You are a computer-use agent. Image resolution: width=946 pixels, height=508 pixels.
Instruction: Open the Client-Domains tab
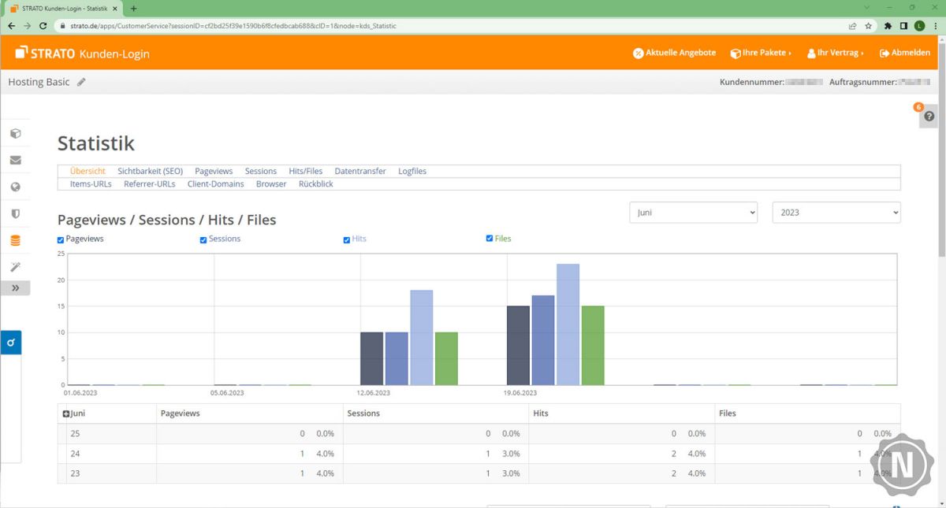pyautogui.click(x=216, y=184)
